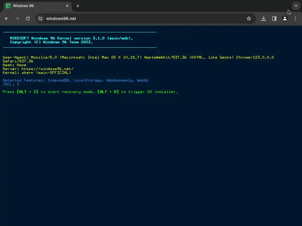Screen dimensions: 302x226
Task: Select the Windows 96 browser tab
Action: (38, 6)
